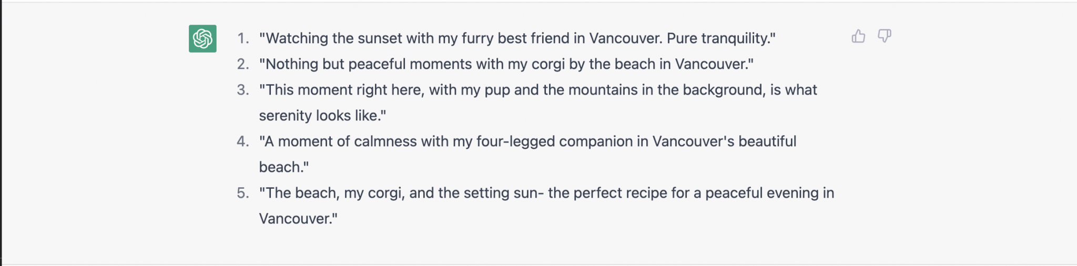Click the "The beach, my corgi" caption line
The width and height of the screenshot is (1077, 266).
click(546, 193)
